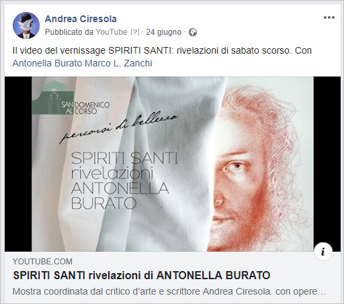344x304 pixels.
Task: Click the SPIRITI SANTI title inside thumbnail
Action: coord(124,158)
